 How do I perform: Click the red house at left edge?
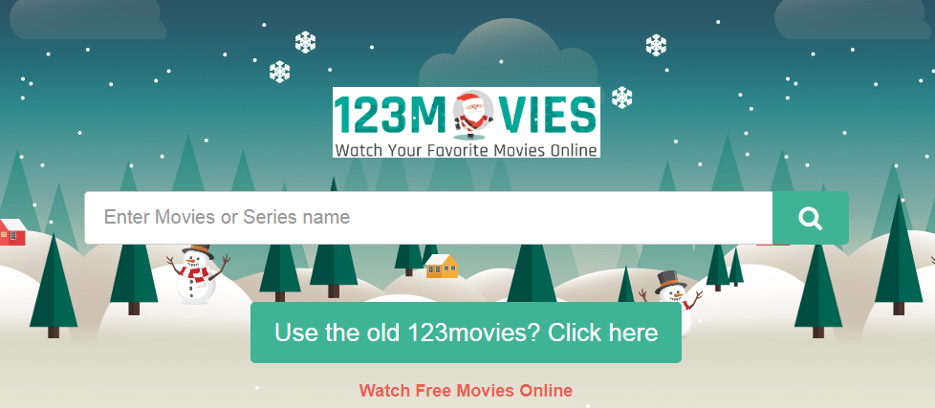pyautogui.click(x=12, y=232)
